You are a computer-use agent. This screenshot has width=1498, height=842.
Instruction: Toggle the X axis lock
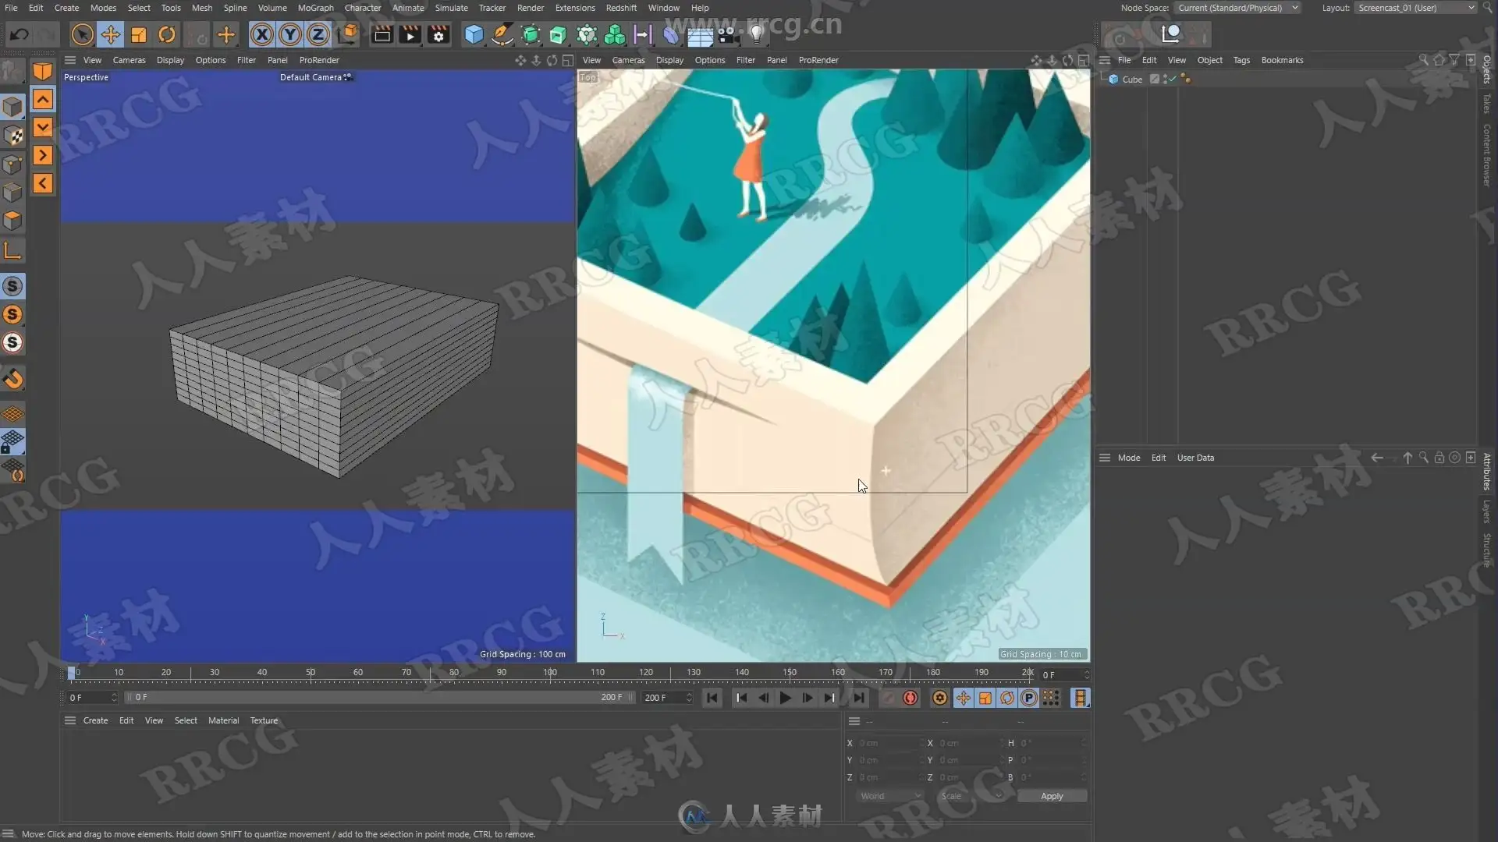262,34
